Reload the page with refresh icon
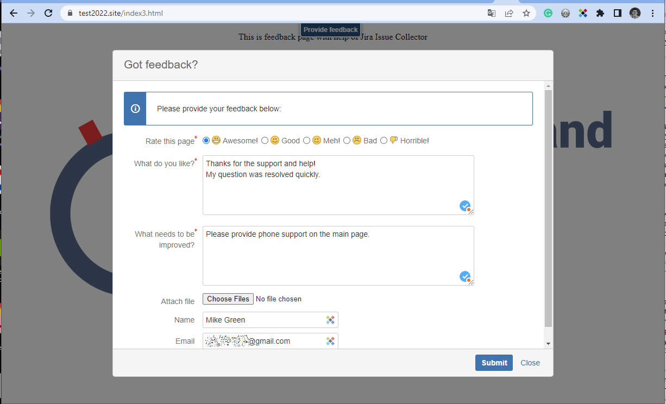This screenshot has height=404, width=666. (x=48, y=13)
